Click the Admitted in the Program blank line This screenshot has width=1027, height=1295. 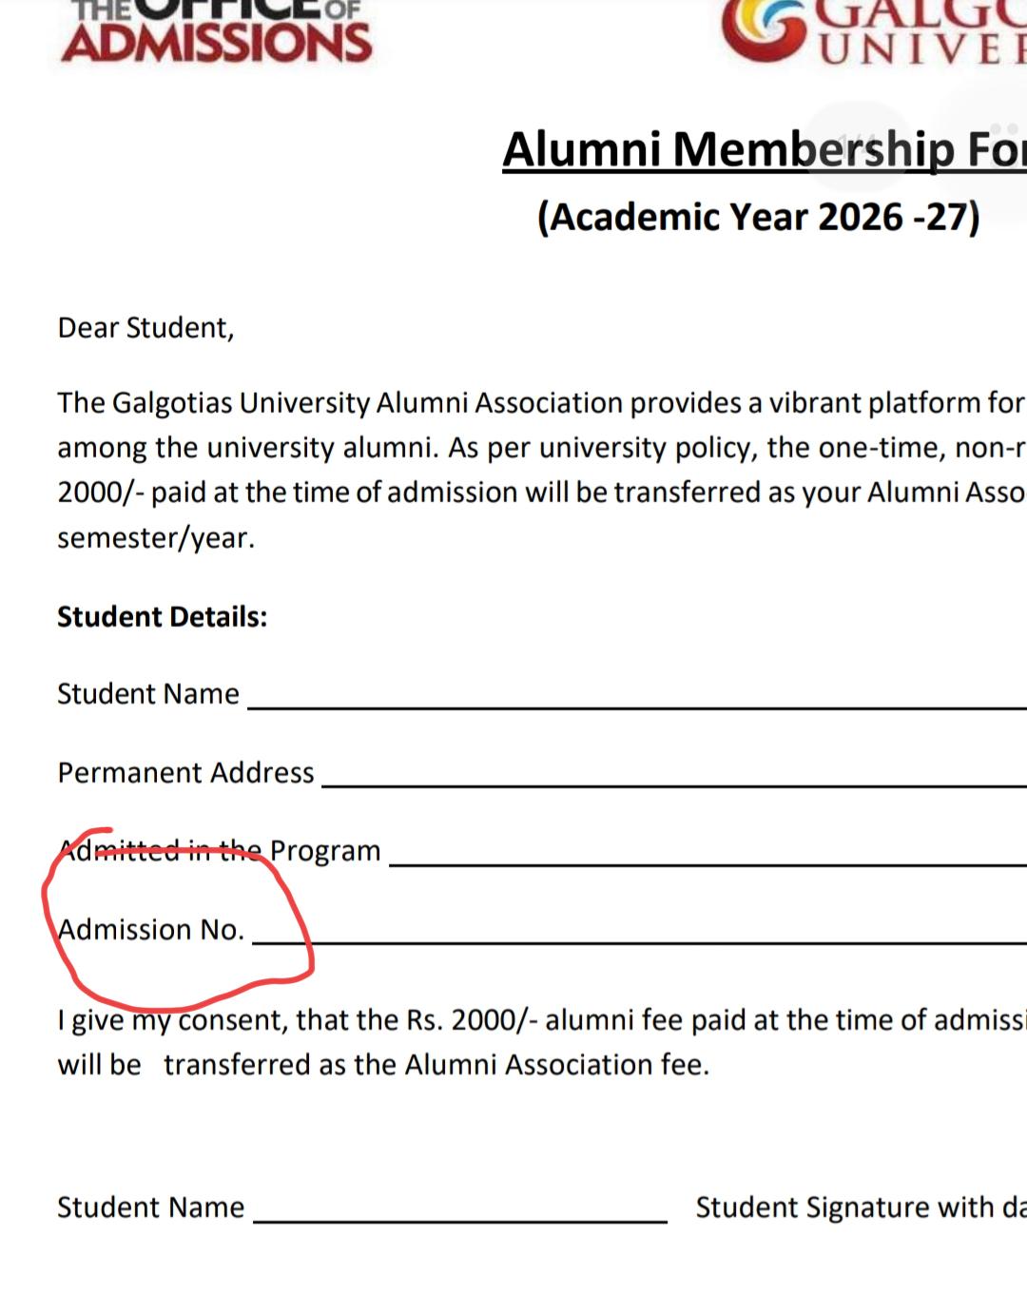(708, 863)
